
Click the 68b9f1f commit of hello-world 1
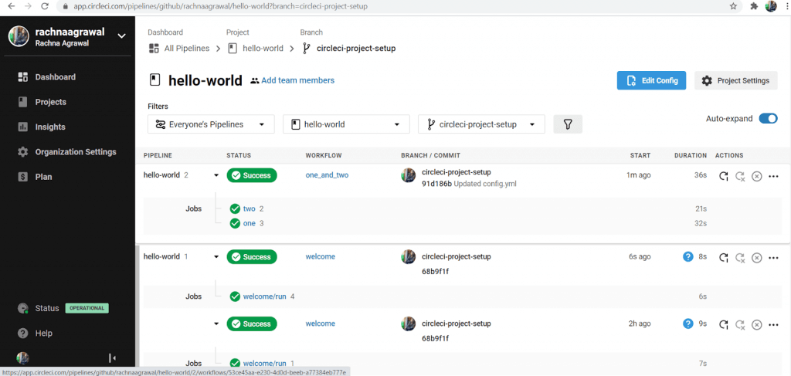coord(435,272)
